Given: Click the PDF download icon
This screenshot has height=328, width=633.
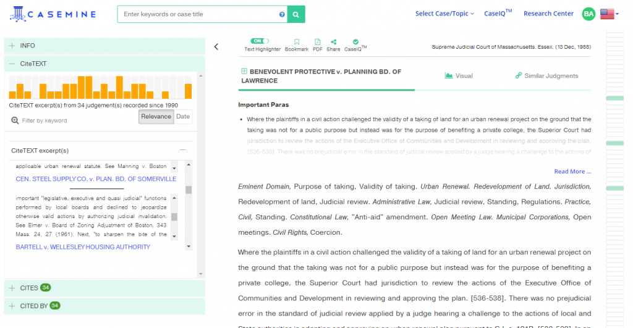Looking at the screenshot, I should click(318, 42).
